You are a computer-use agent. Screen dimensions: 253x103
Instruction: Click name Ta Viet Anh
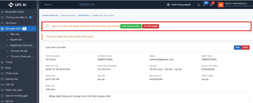click(x=104, y=69)
